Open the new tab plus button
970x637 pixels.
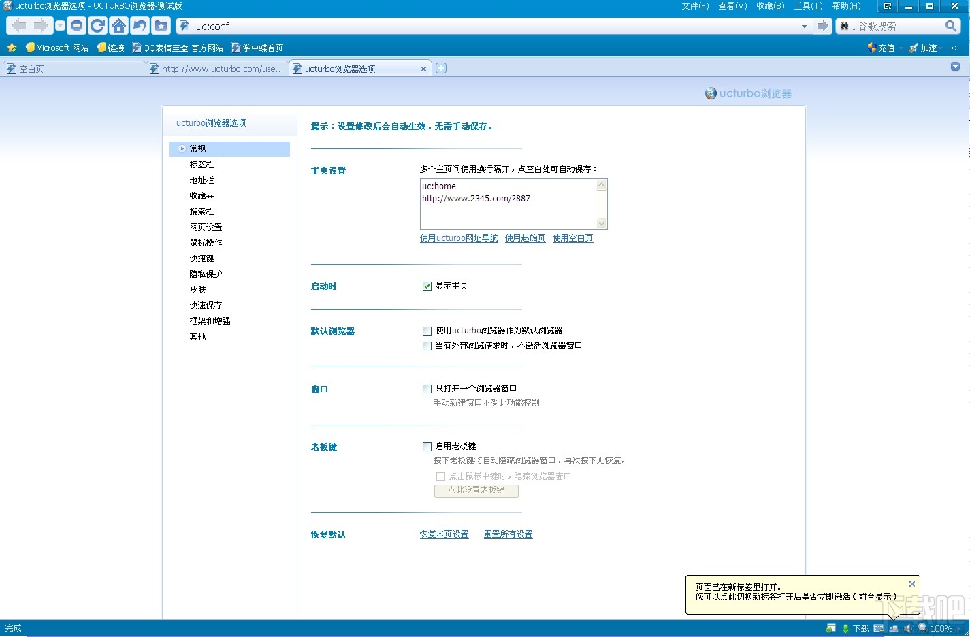coord(441,68)
